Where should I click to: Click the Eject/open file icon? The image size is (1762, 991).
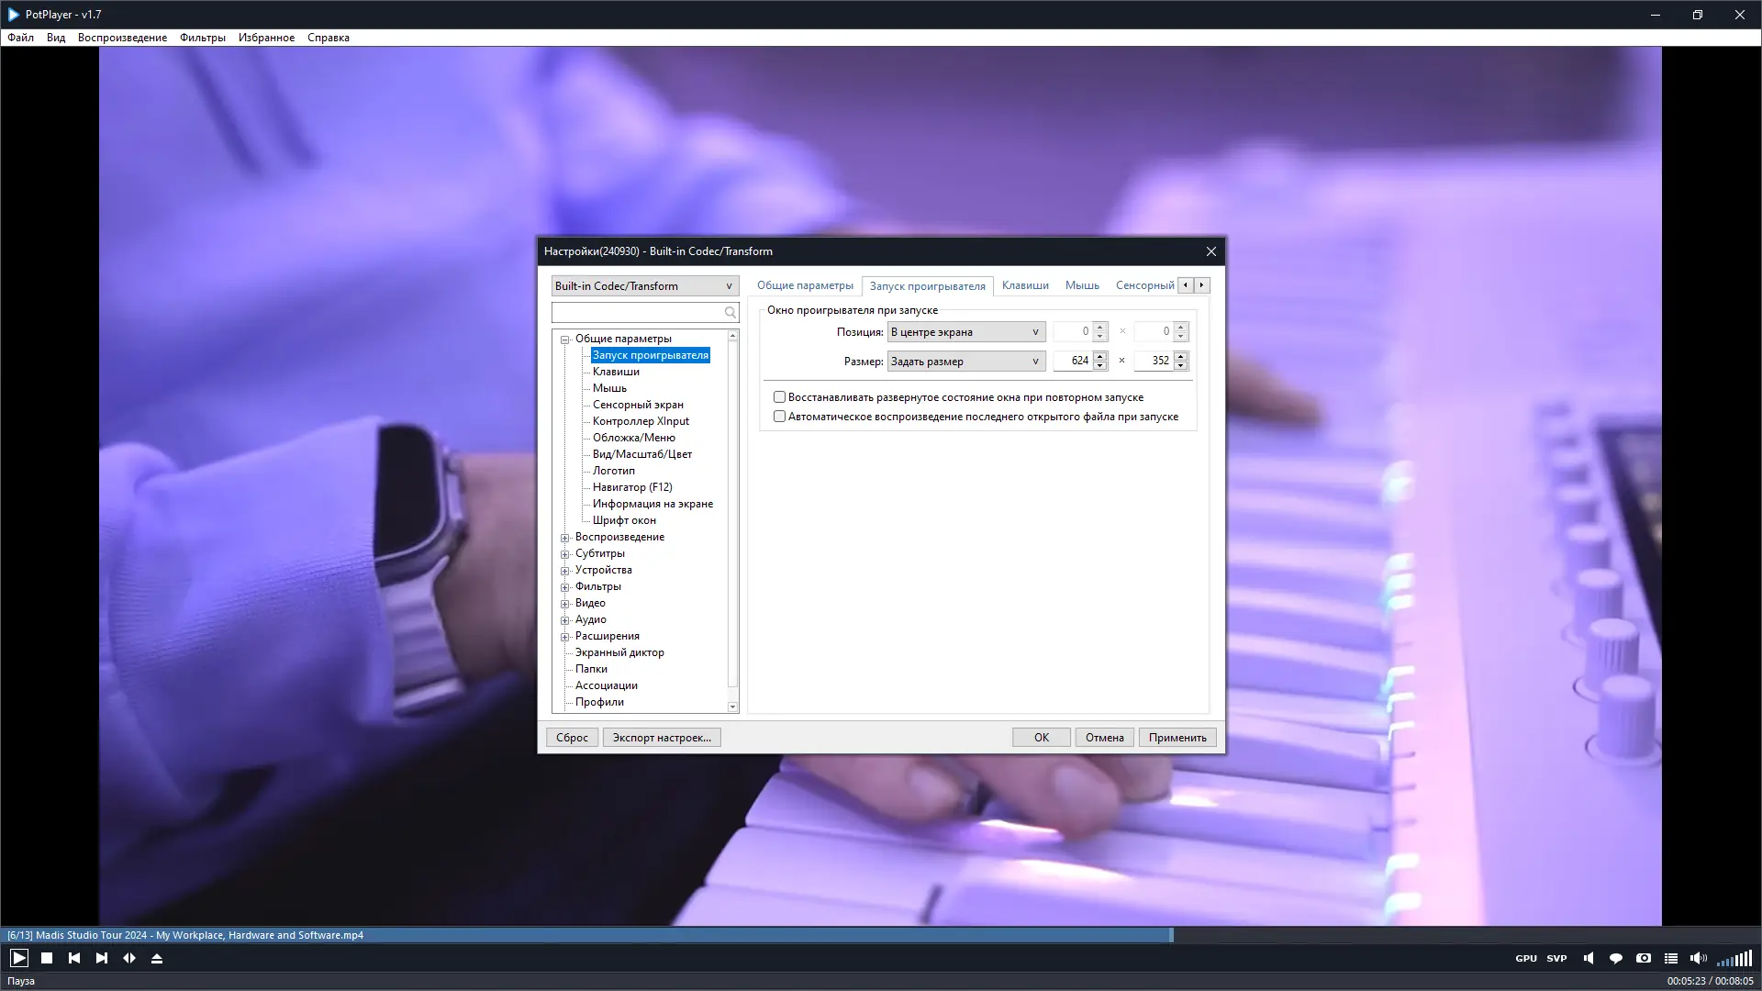pos(157,958)
